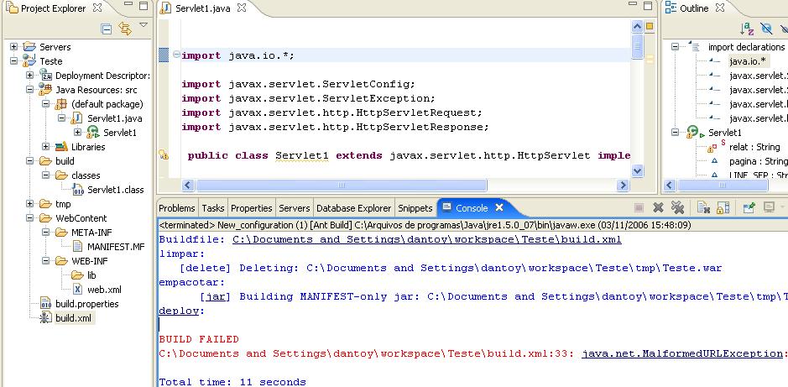Open the Database Explorer tab
788x387 pixels.
354,208
